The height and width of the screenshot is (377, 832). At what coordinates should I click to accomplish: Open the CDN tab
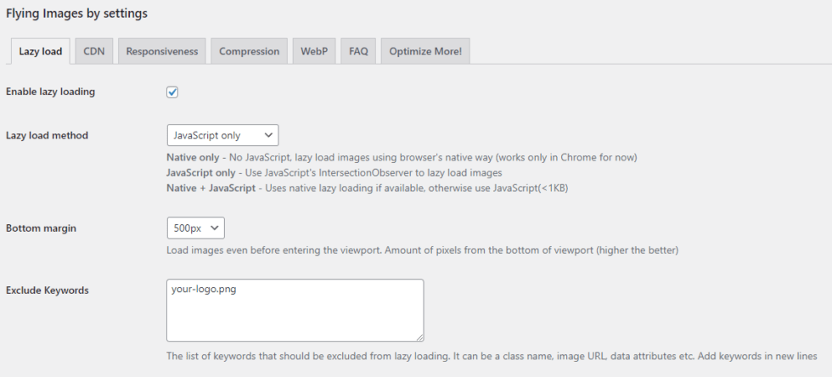pos(93,51)
